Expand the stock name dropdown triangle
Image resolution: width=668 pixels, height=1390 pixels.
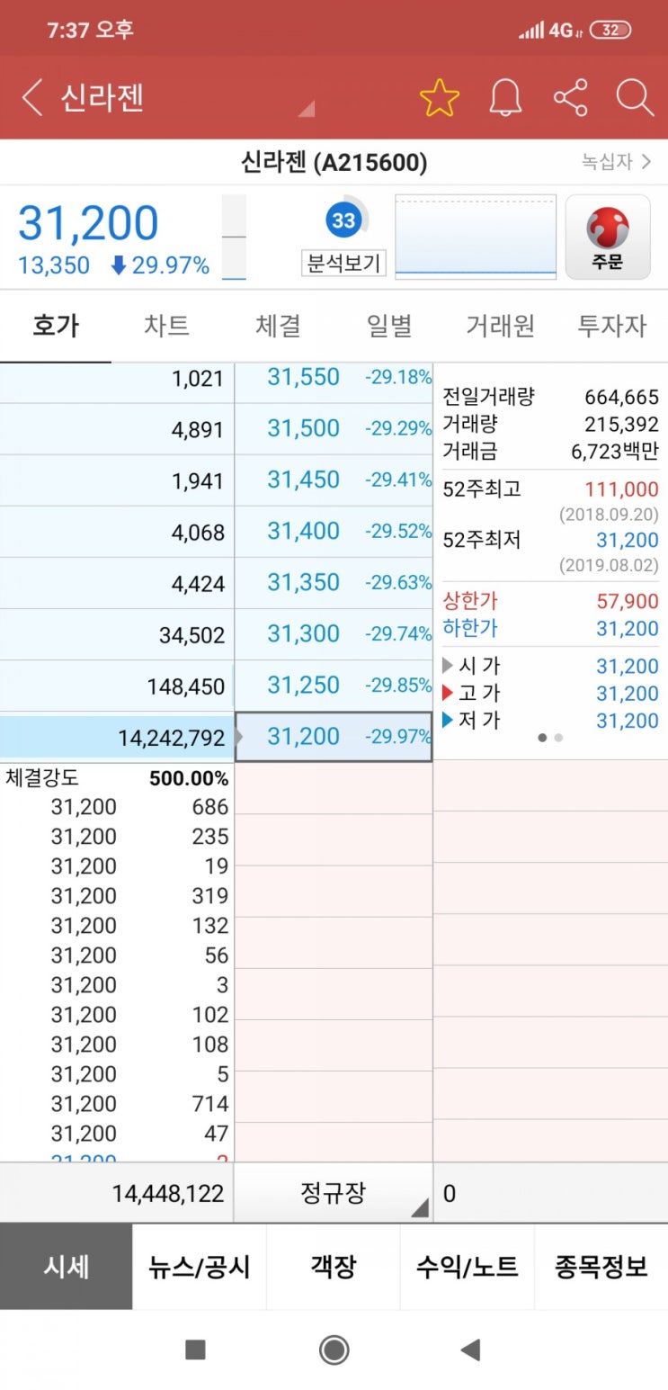(307, 108)
